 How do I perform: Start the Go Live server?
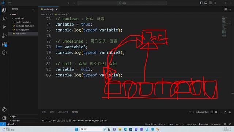click(x=203, y=124)
